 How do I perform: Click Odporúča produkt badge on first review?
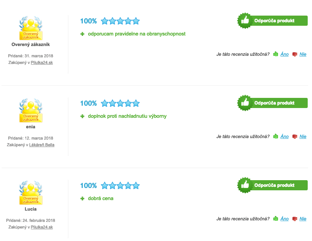[x=273, y=21]
